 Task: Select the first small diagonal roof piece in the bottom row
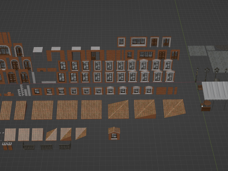[x=51, y=134]
